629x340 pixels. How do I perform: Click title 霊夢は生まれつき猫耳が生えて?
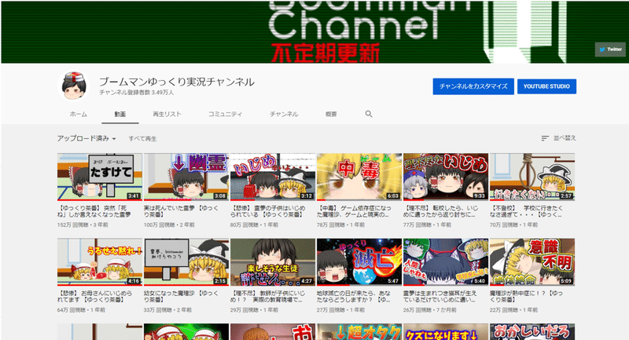441,296
